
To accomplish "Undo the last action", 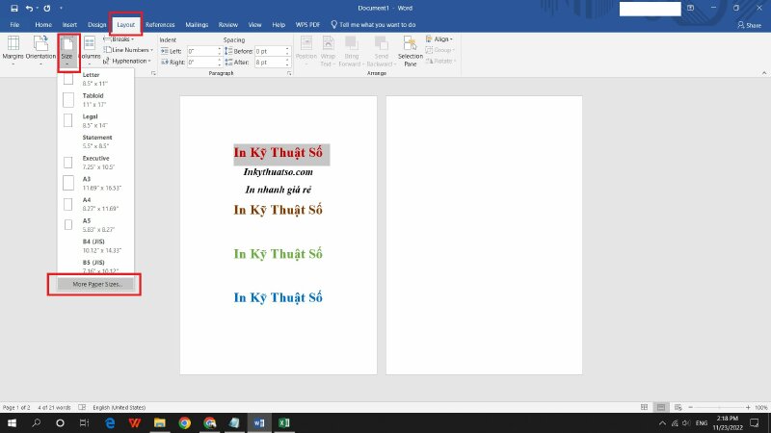I will pos(29,8).
